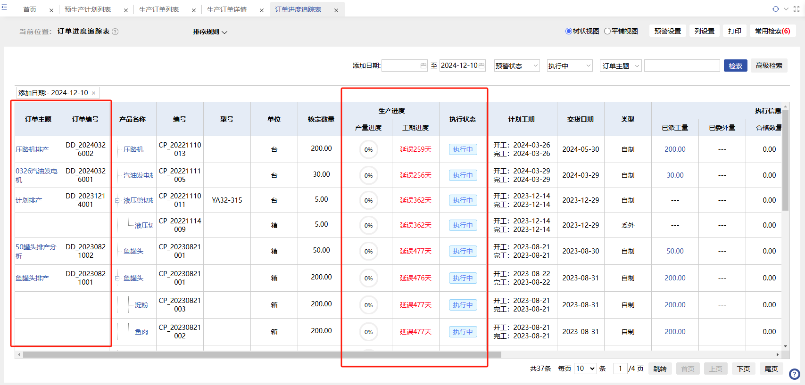Screen dimensions: 805x385
Task: Remove the 添加日期:- 2024-12-10 filter tag
Action: (x=93, y=93)
